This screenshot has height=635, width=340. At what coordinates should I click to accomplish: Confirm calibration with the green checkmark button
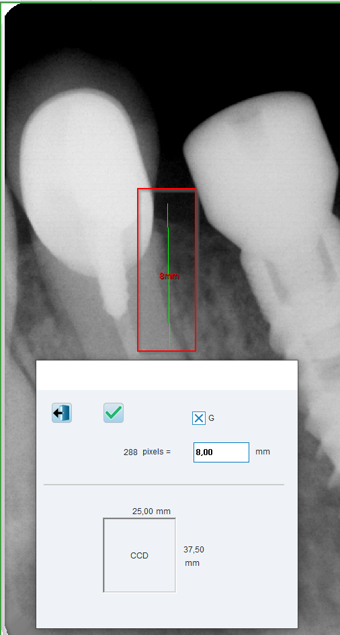[114, 413]
